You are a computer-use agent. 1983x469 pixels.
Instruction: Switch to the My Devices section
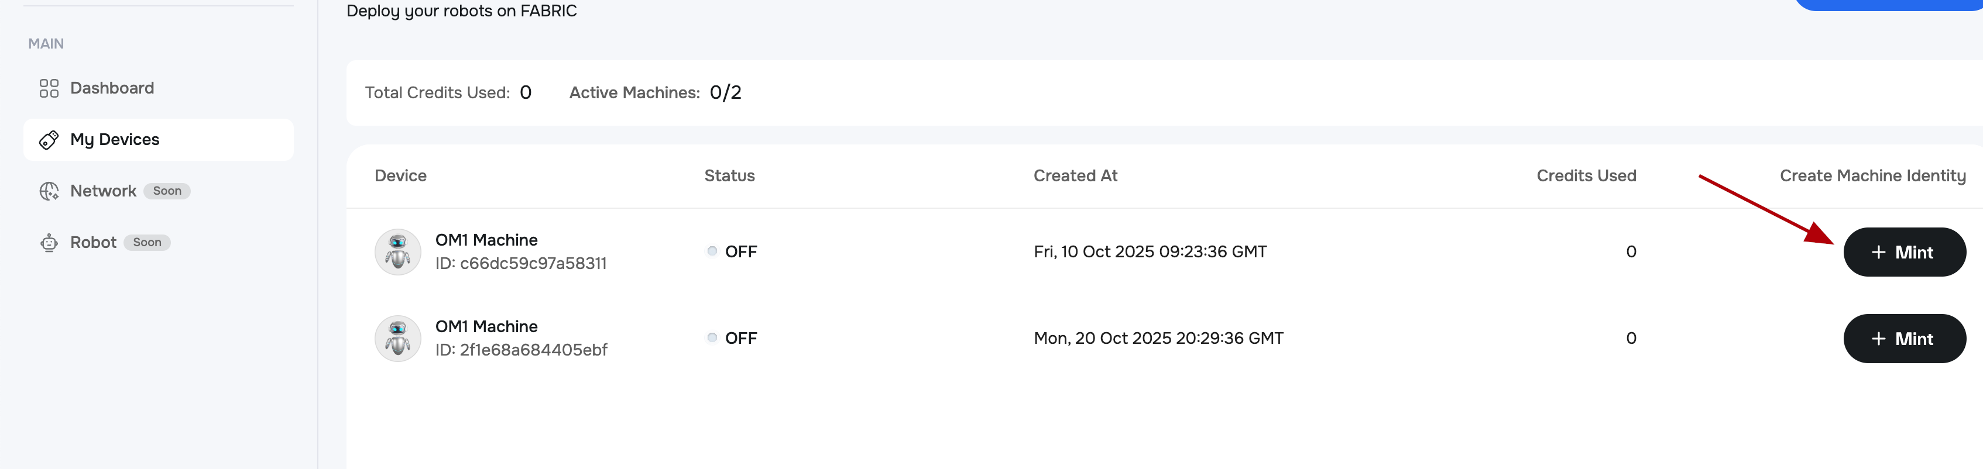(x=114, y=139)
